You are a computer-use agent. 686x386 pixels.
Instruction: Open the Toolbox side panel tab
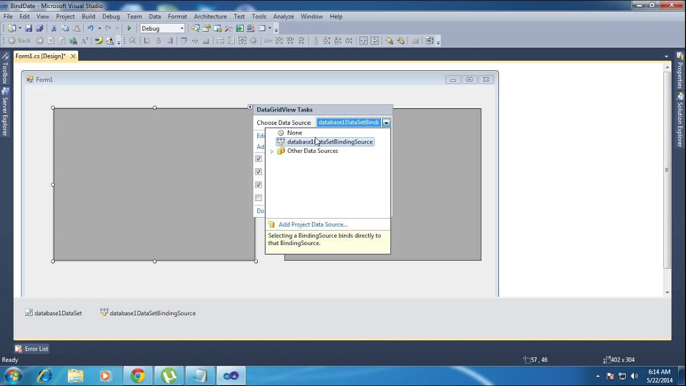(5, 69)
